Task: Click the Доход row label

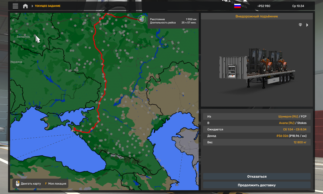Action: [x=212, y=136]
